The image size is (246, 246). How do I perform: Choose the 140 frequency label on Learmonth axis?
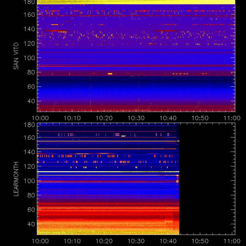29,152
